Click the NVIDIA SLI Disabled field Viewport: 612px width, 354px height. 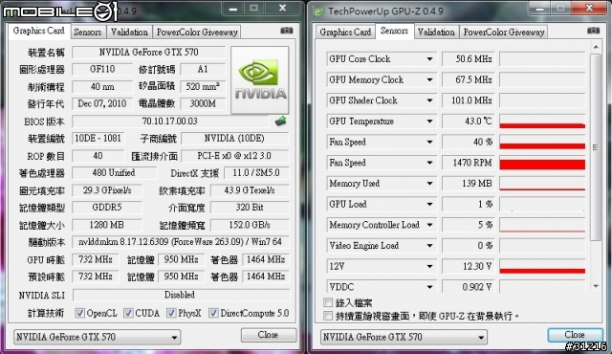181,295
